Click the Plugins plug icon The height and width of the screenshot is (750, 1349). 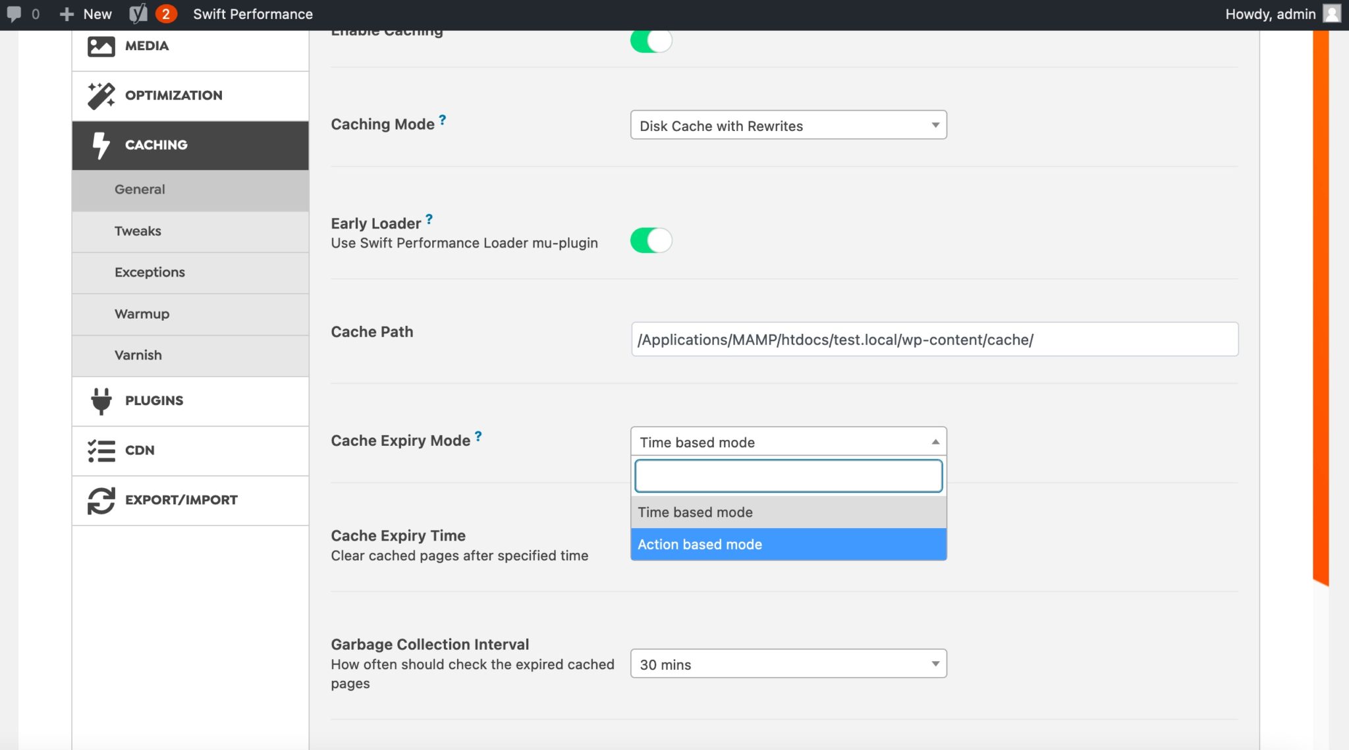click(x=101, y=401)
